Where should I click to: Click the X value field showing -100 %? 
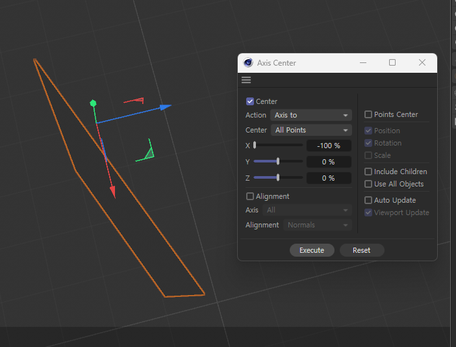[329, 146]
